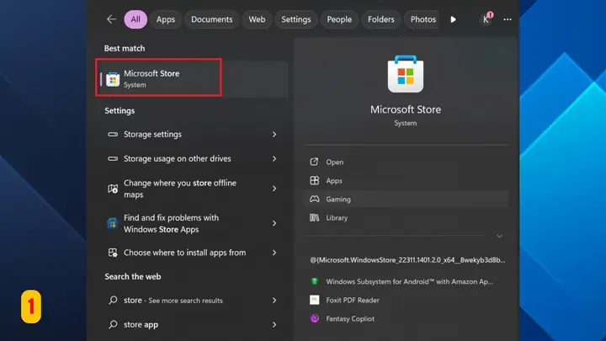Search the web for store

click(x=192, y=300)
